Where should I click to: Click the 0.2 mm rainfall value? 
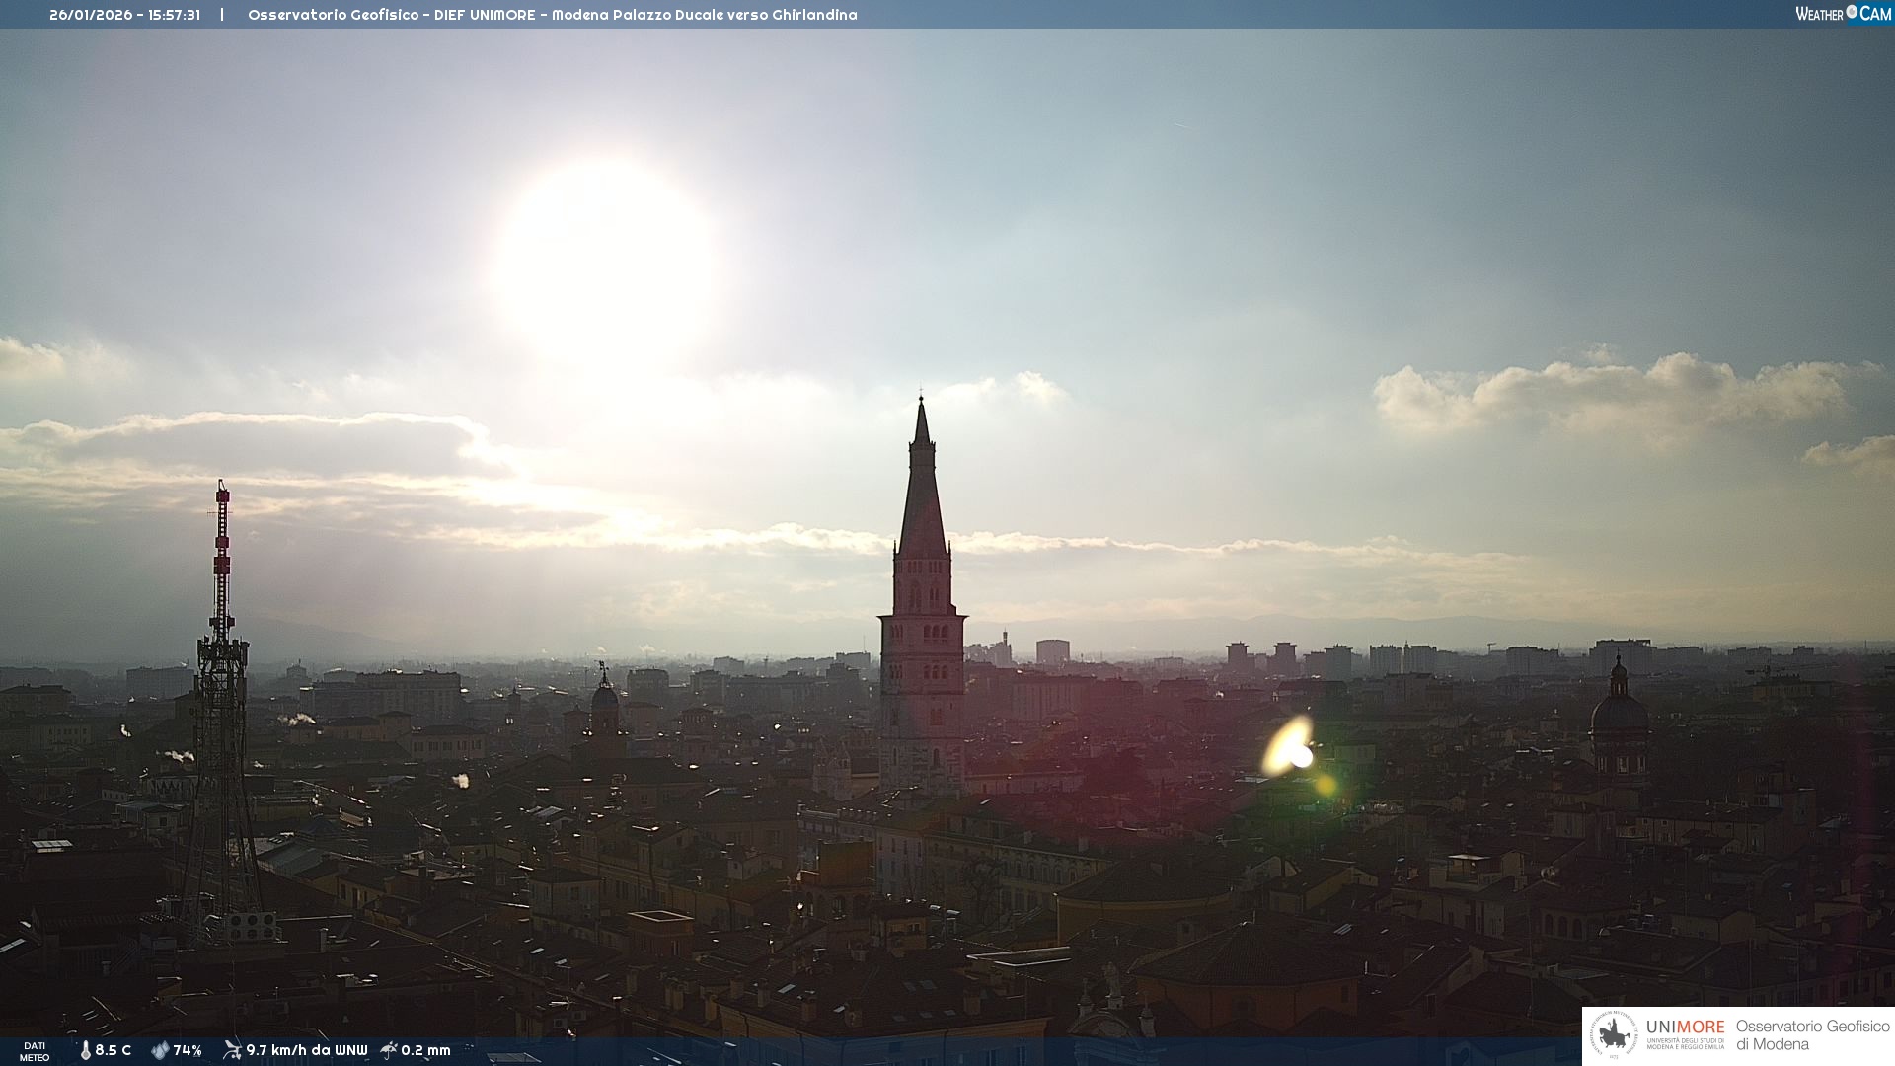425,1050
